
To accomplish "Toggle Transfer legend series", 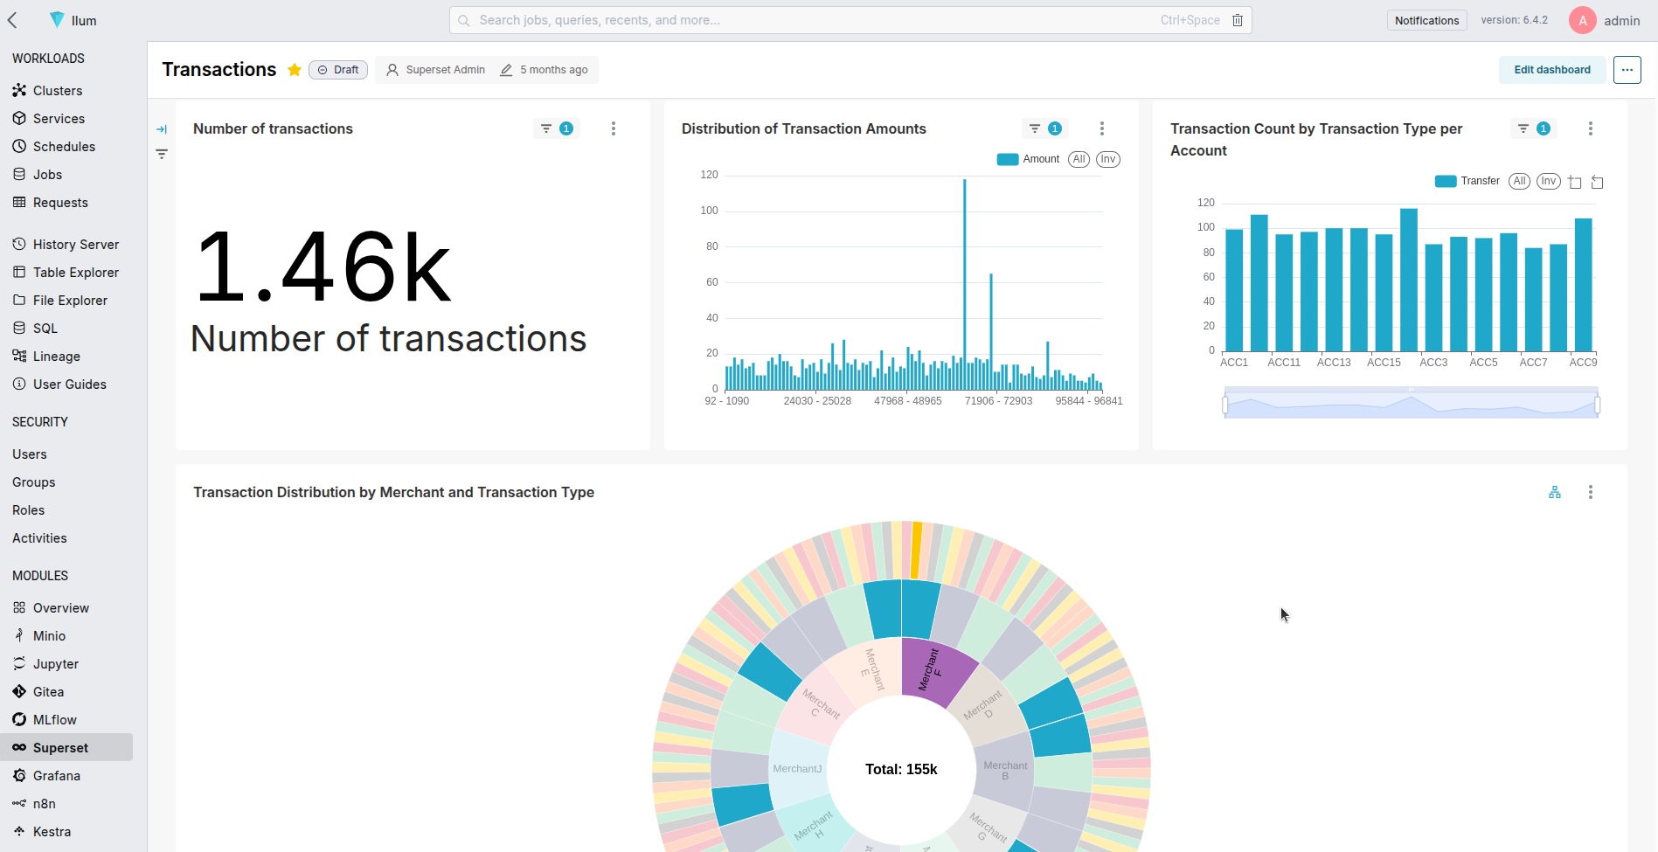I will coord(1467,181).
